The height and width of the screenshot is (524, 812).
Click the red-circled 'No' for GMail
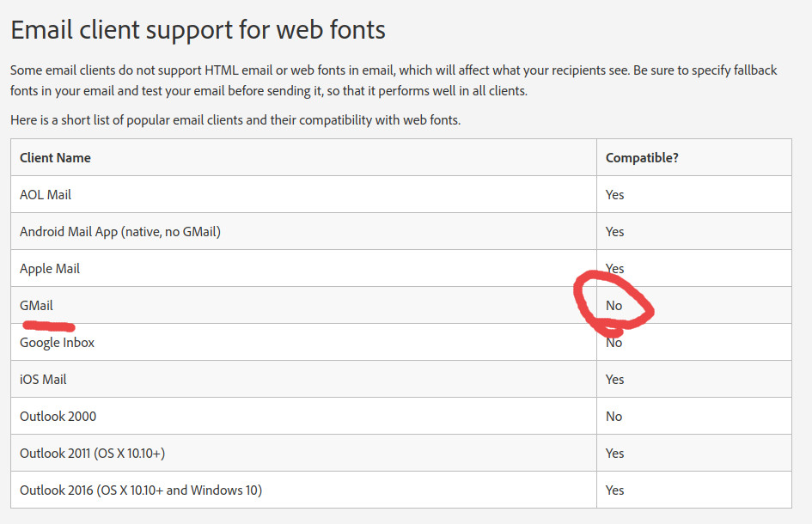pos(614,306)
